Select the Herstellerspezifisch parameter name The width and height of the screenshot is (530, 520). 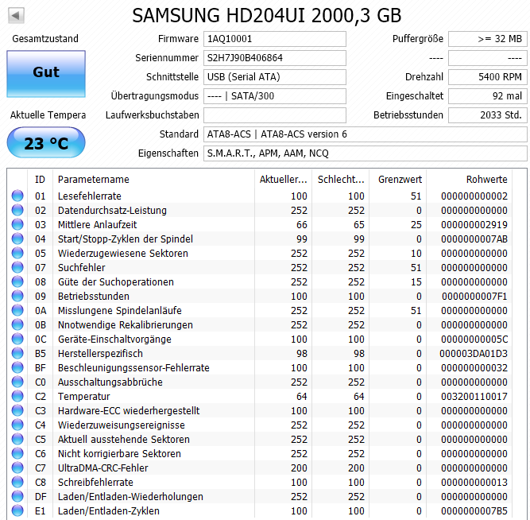click(100, 354)
